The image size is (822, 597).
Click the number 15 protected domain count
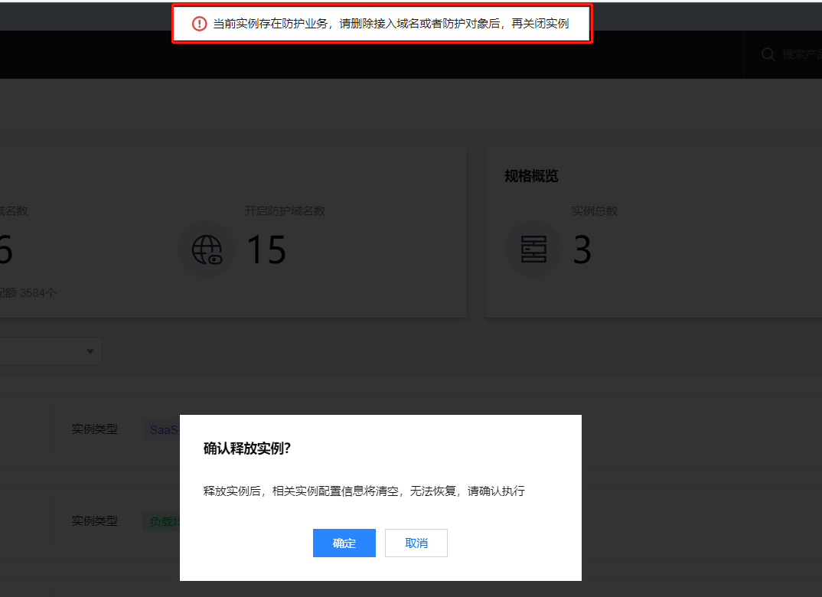pyautogui.click(x=266, y=250)
